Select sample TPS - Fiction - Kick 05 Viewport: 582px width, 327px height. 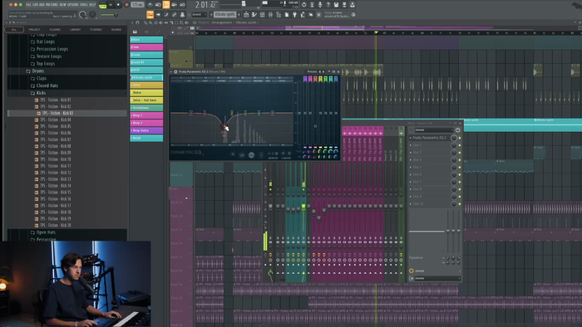(56, 126)
